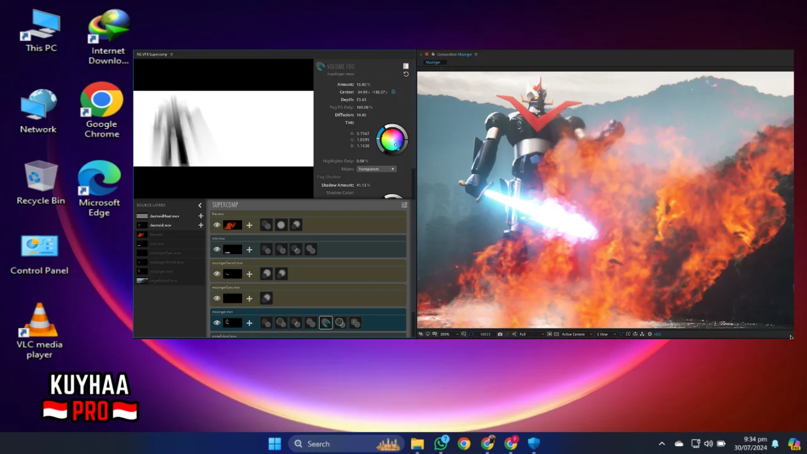Open the Supercomp settings icon
Screen dimensions: 807x454
point(405,205)
